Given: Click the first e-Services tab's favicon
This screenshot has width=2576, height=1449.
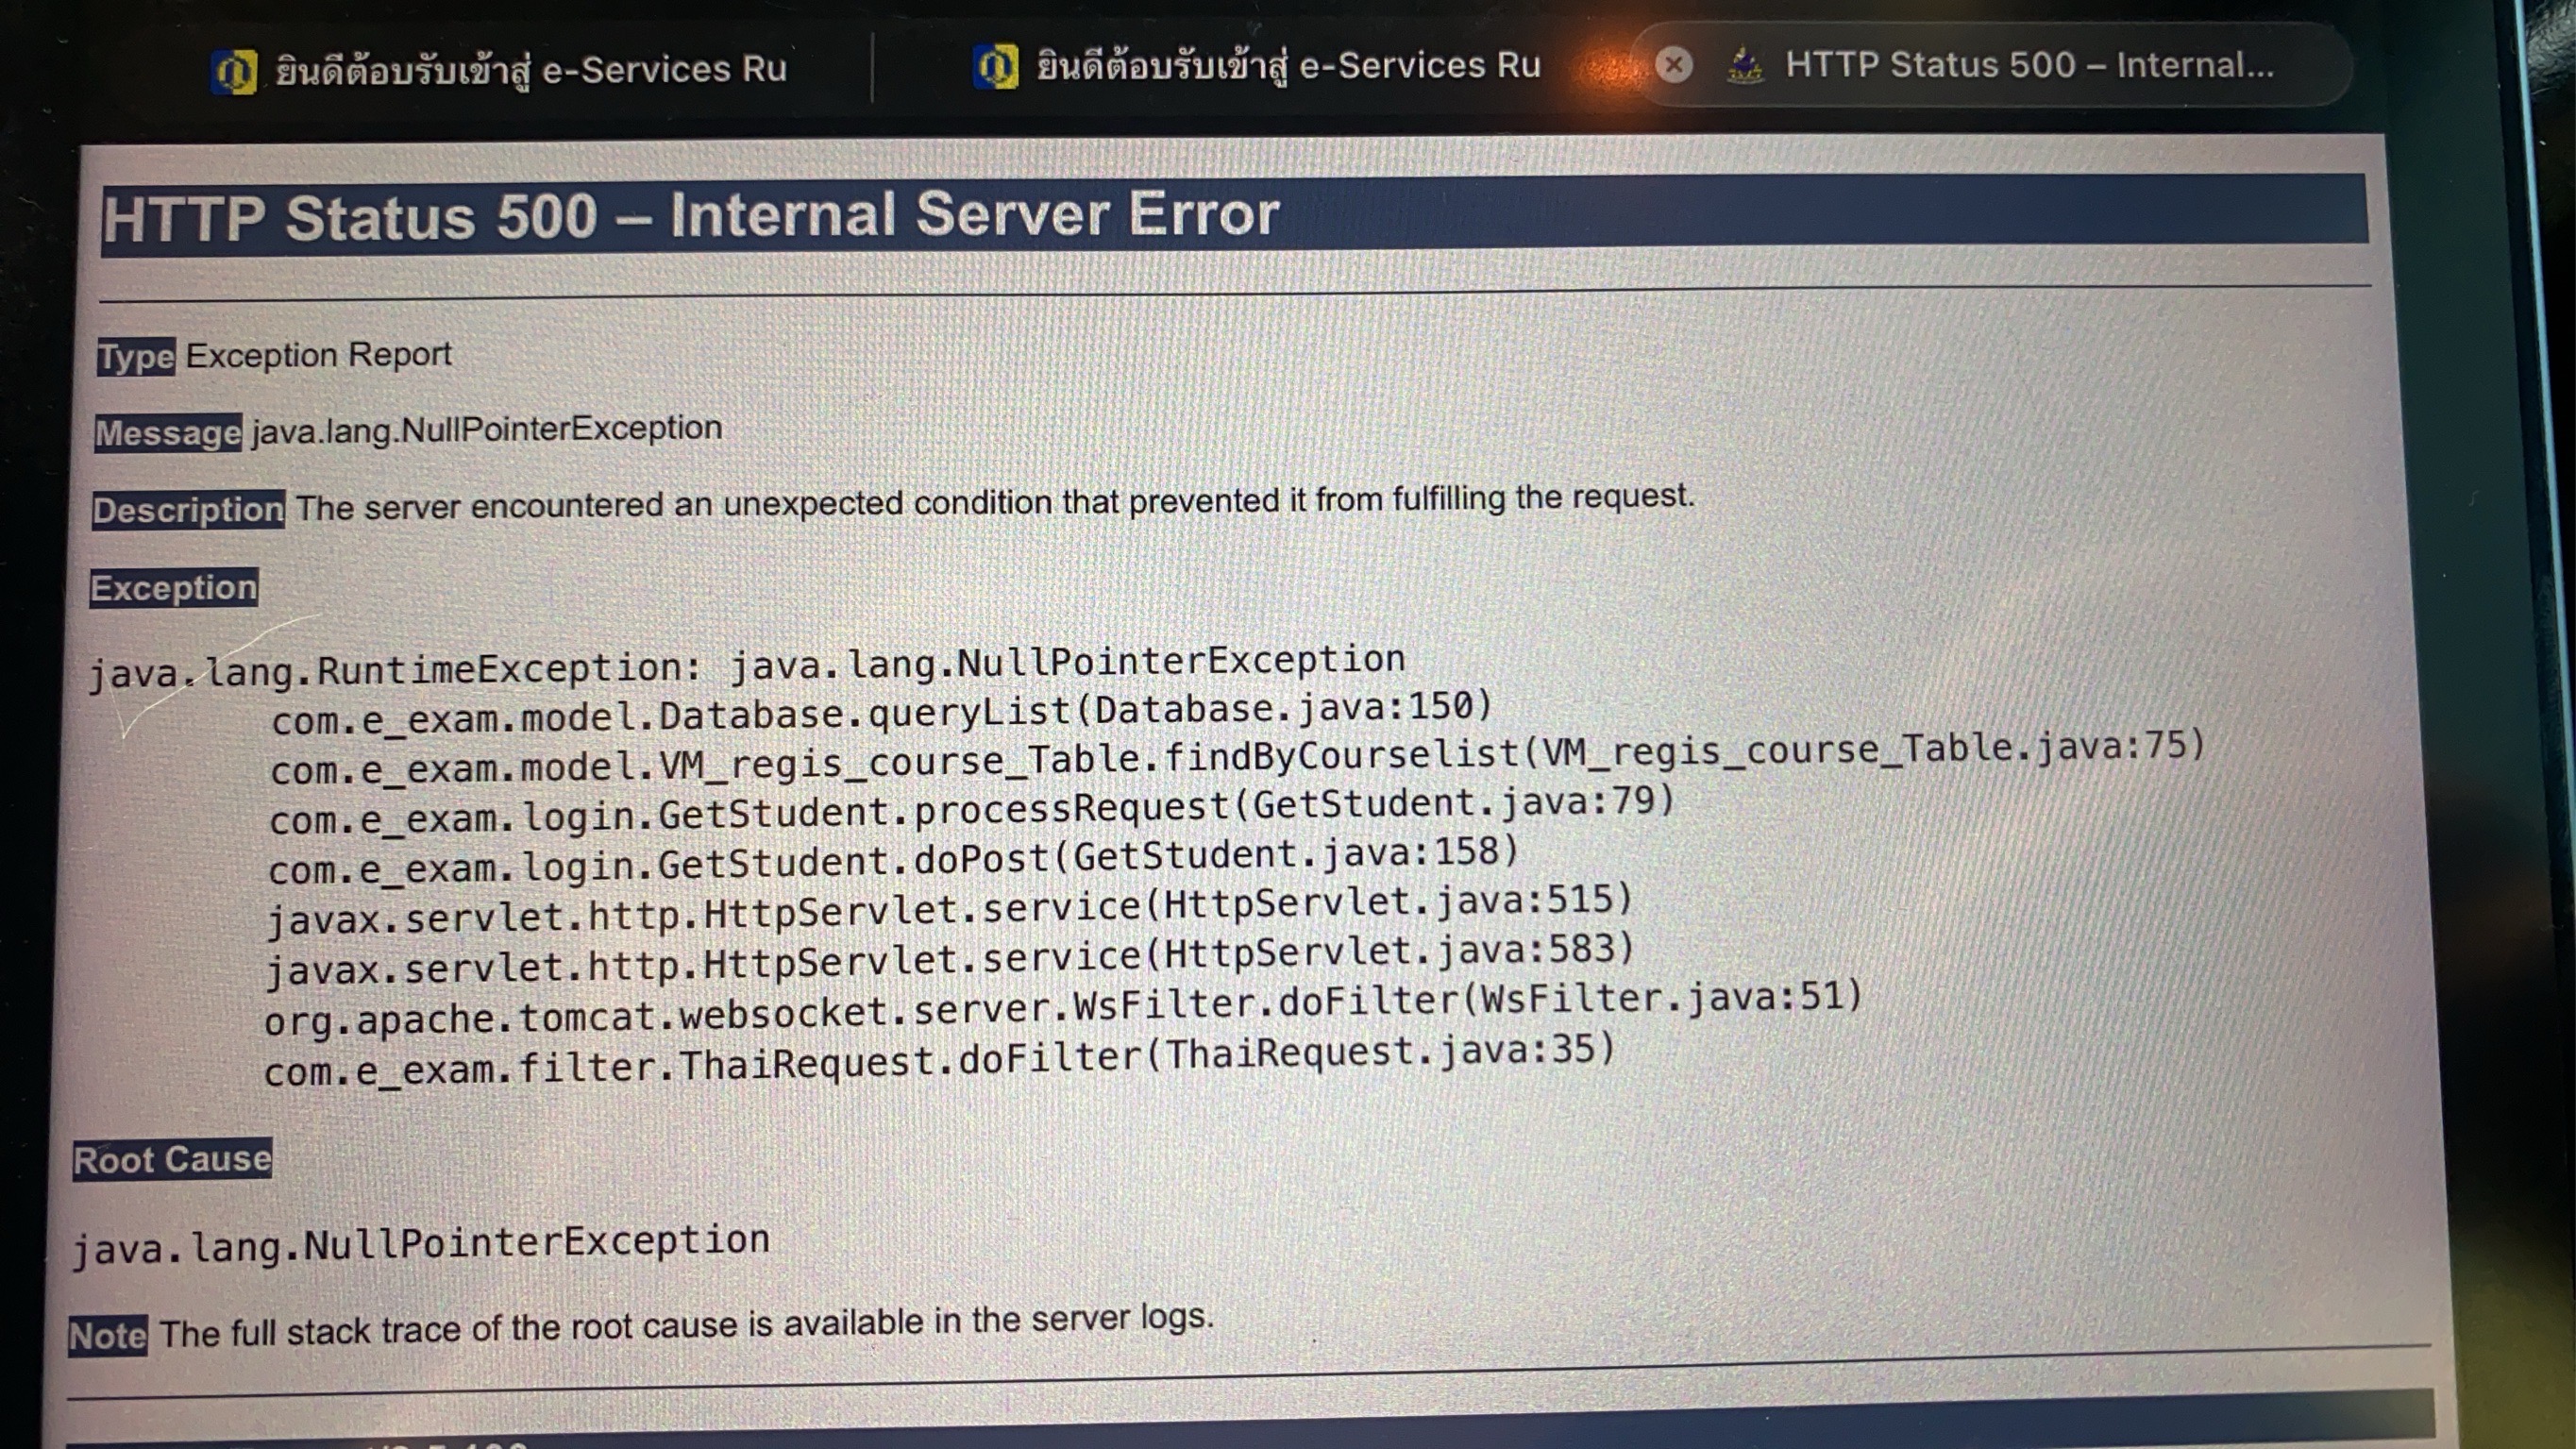Looking at the screenshot, I should (234, 72).
